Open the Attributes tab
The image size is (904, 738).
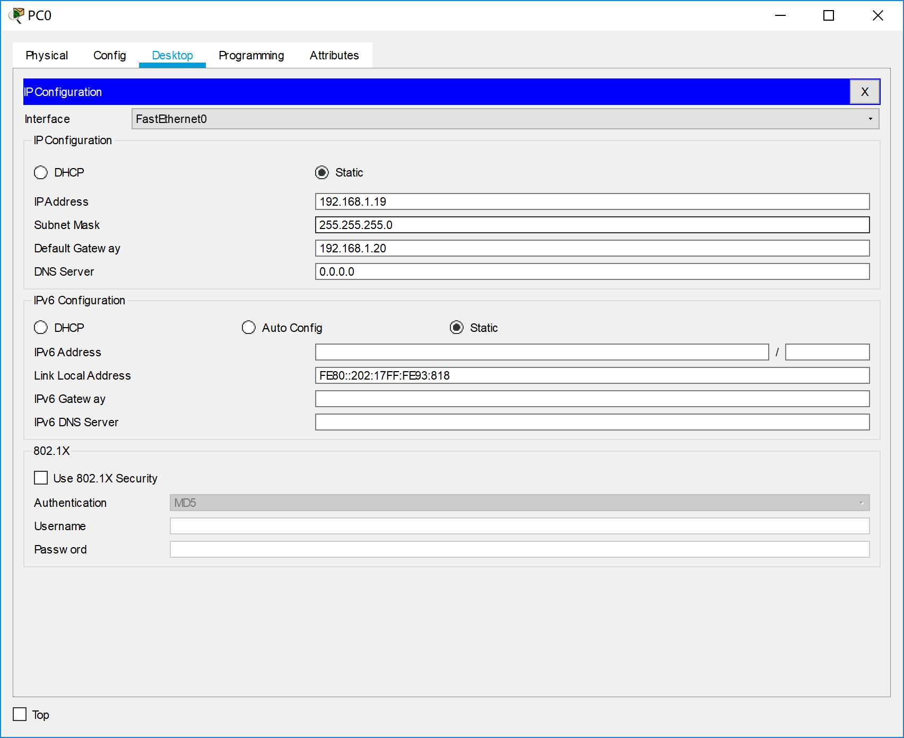(x=334, y=55)
